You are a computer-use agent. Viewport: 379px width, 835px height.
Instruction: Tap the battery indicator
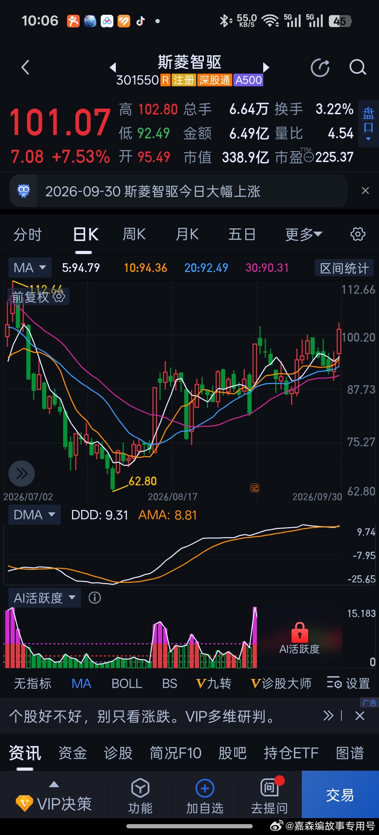pyautogui.click(x=340, y=21)
